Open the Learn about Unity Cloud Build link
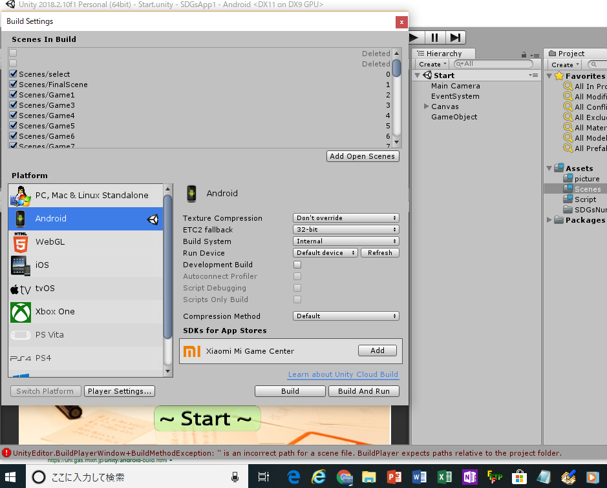Screen dimensions: 607x488 pos(343,374)
